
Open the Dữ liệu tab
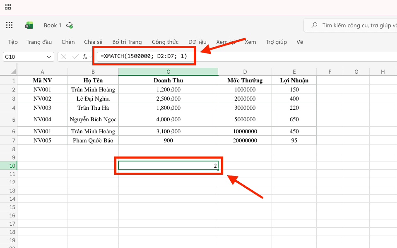click(197, 42)
